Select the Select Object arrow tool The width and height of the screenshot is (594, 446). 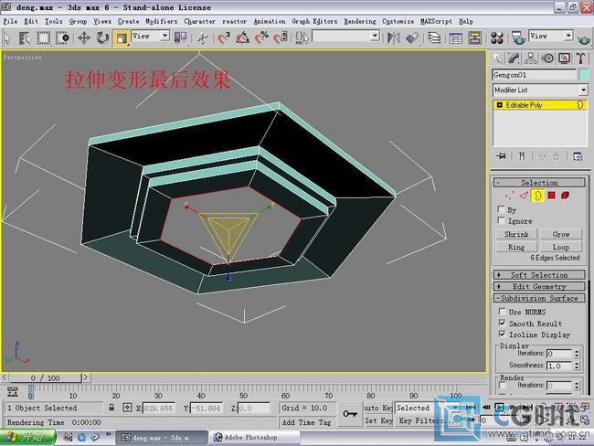point(7,37)
